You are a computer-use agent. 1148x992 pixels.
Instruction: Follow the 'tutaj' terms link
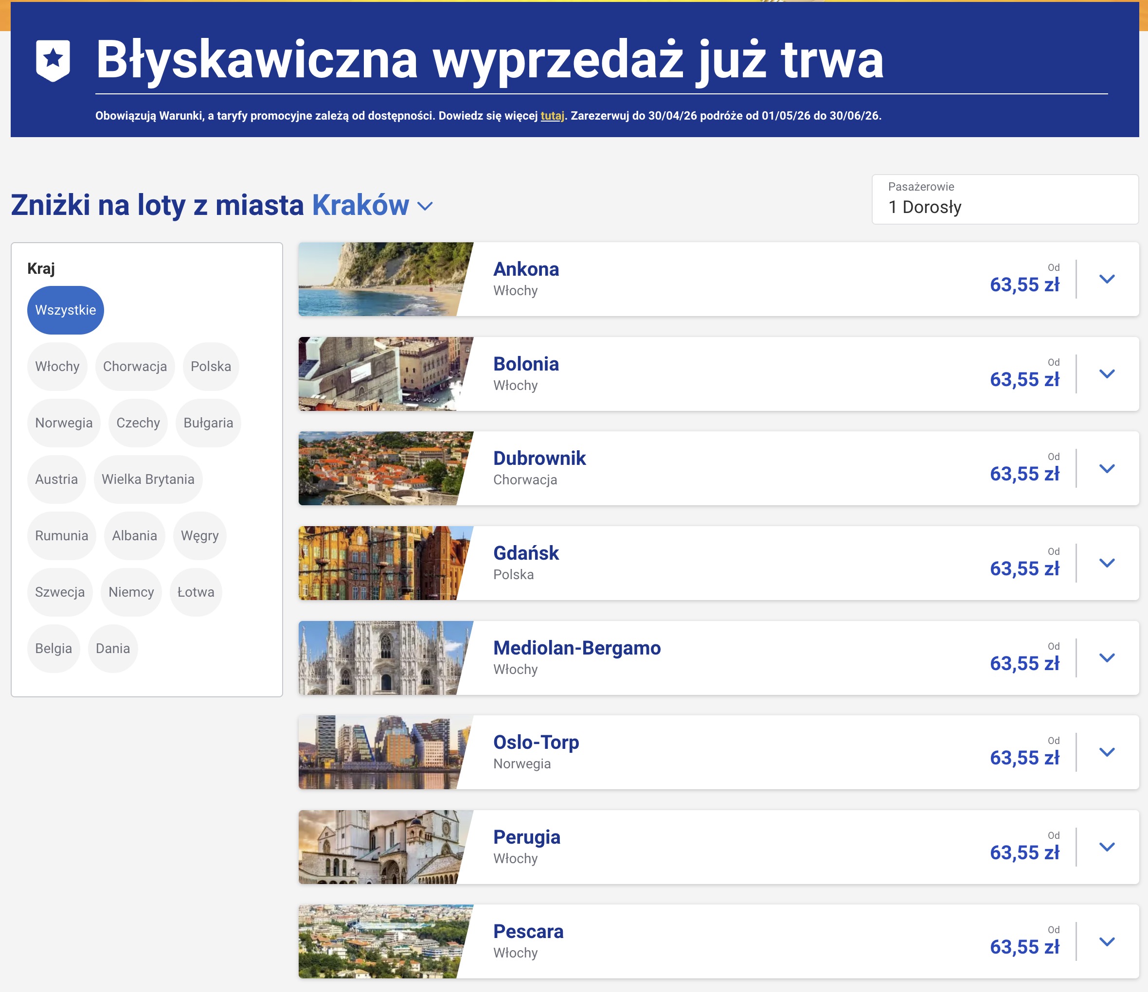[552, 116]
